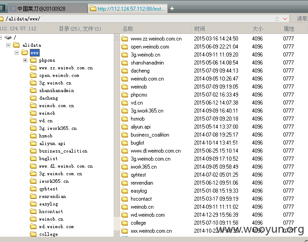Click weimob.com.cn folder icon in tree
This screenshot has height=242, width=308.
point(33,105)
